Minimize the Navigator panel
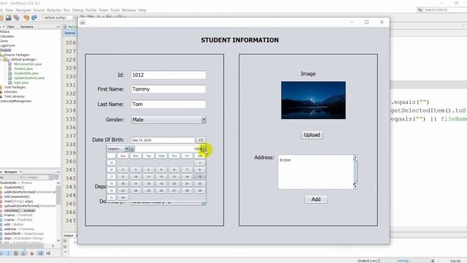 point(58,172)
